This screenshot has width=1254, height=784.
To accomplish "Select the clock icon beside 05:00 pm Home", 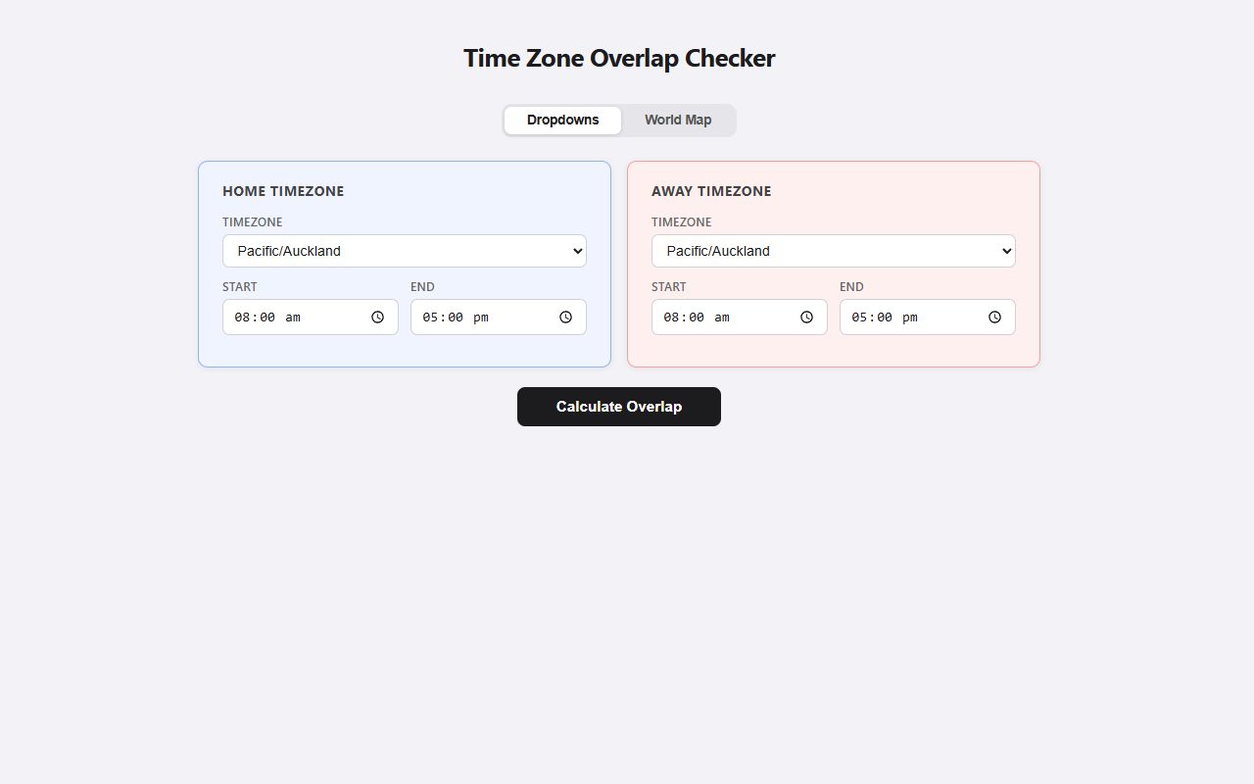I will (x=565, y=317).
